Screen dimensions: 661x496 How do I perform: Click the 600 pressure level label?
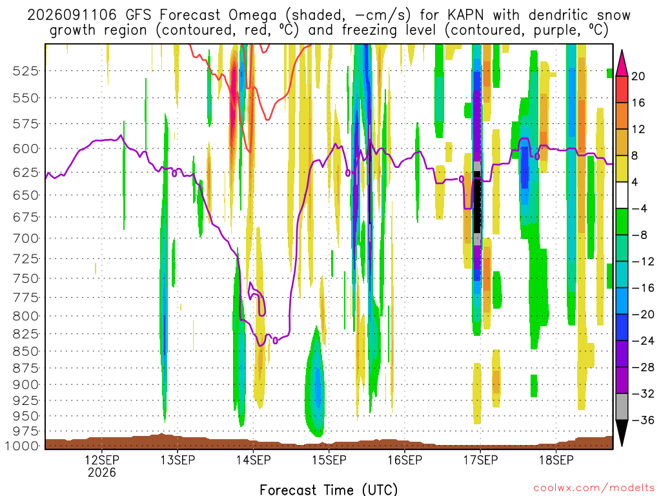click(26, 149)
